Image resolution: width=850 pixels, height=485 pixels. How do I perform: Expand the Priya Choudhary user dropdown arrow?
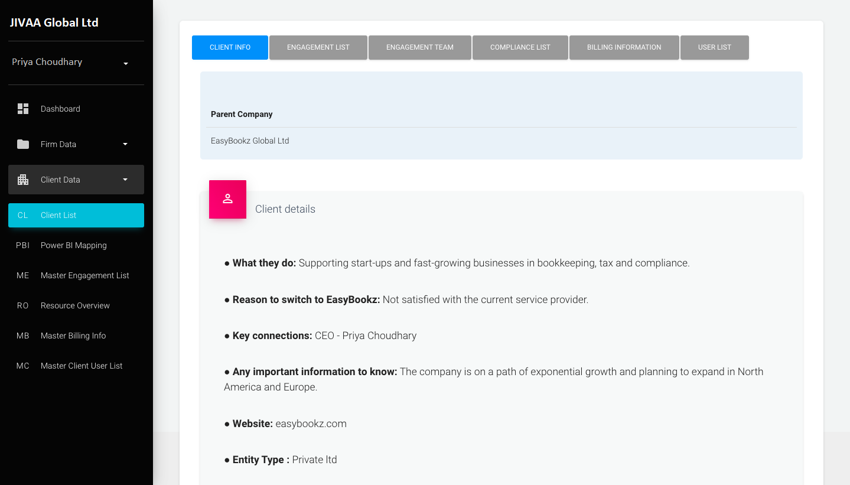coord(125,64)
